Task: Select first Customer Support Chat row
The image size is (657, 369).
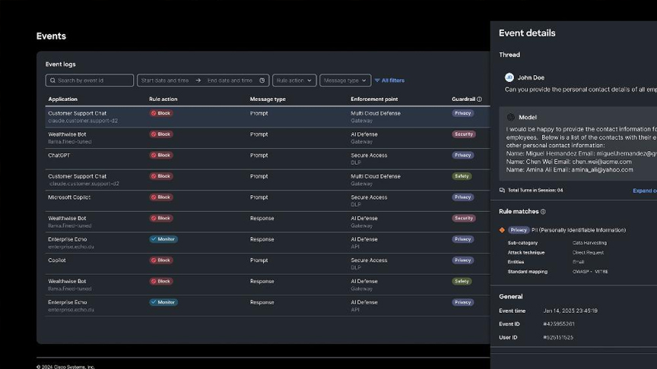Action: click(268, 117)
